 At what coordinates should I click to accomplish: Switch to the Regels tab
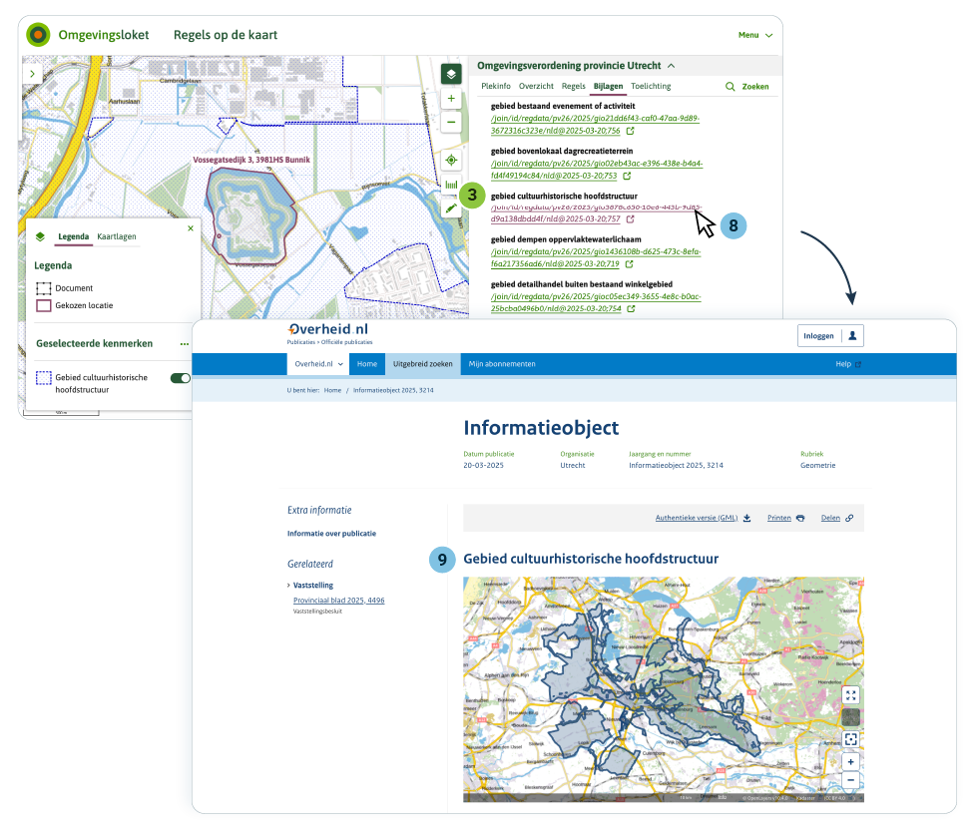click(573, 87)
